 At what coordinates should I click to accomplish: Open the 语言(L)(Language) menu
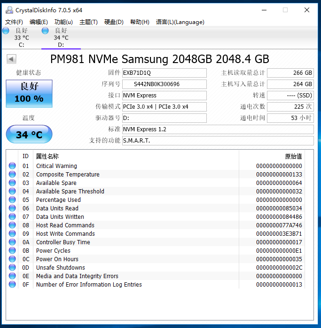click(x=180, y=22)
